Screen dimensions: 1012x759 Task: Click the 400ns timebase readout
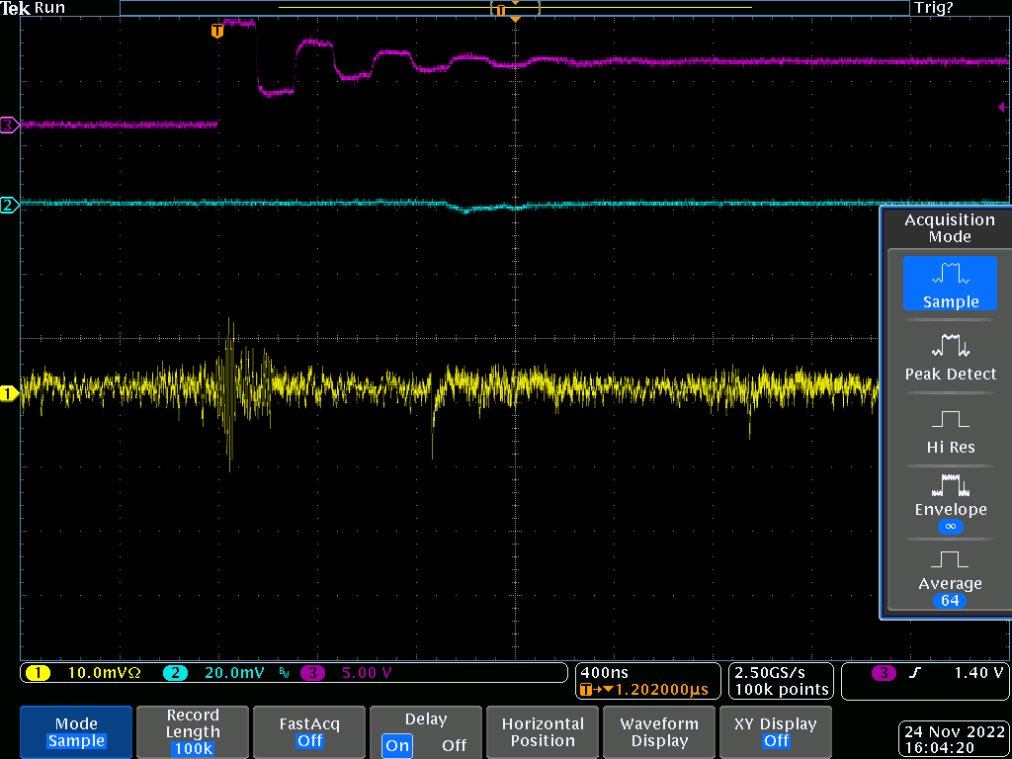[602, 673]
